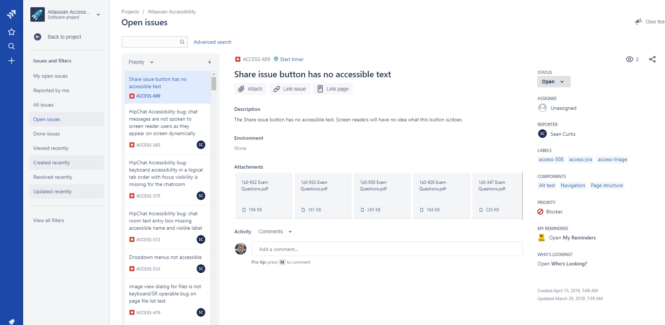Open the Comments activity dropdown
The image size is (665, 325).
(x=275, y=231)
